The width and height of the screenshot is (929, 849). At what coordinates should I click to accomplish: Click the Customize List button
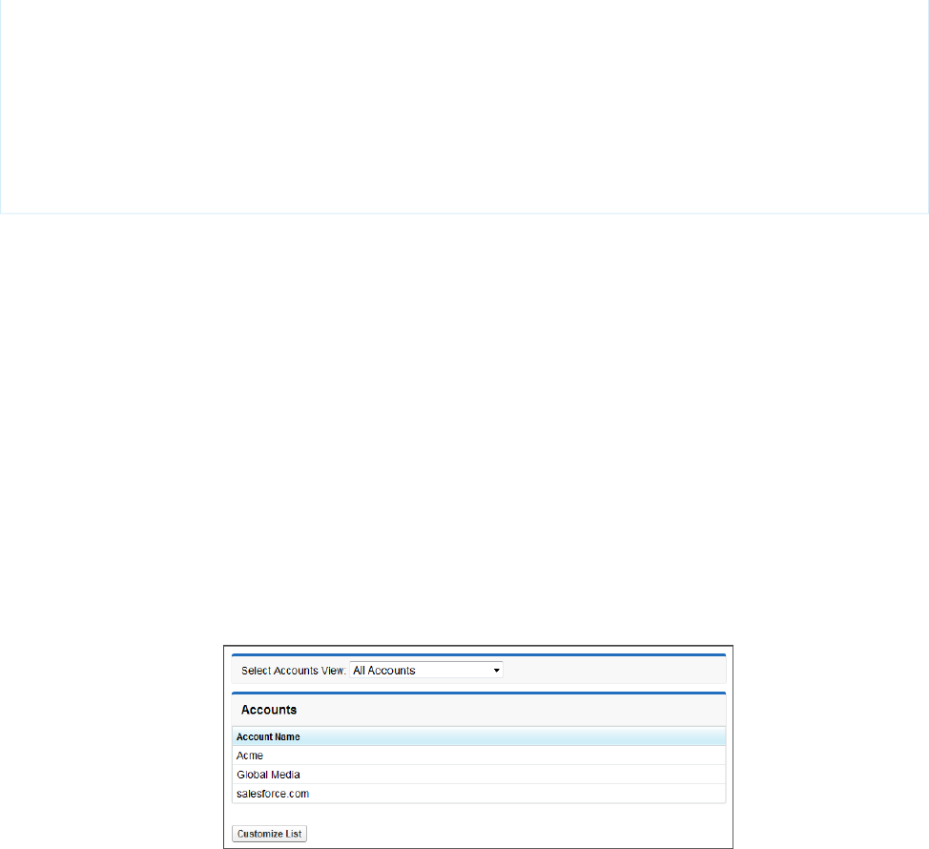(270, 834)
